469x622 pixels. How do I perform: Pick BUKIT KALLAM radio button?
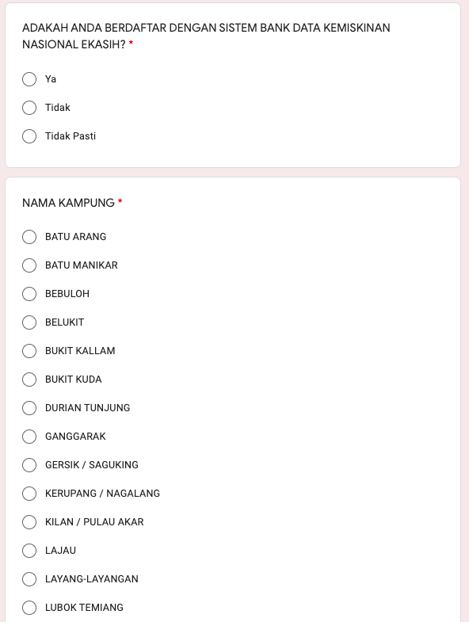pyautogui.click(x=29, y=351)
